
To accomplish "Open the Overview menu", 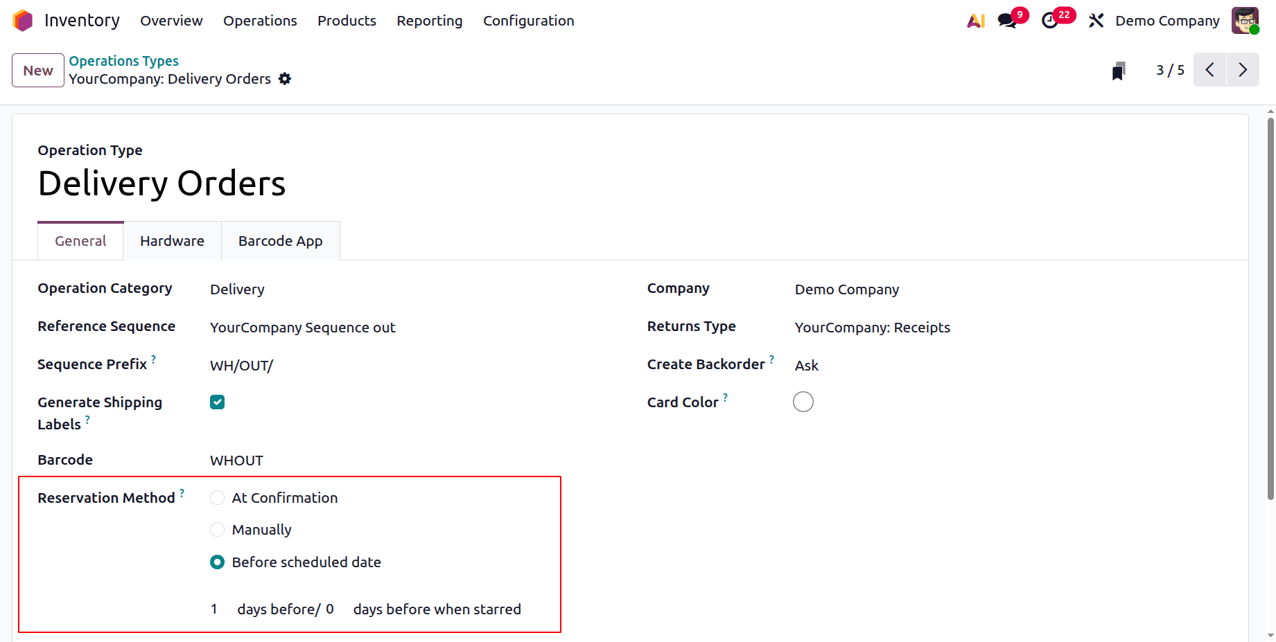I will coord(171,21).
